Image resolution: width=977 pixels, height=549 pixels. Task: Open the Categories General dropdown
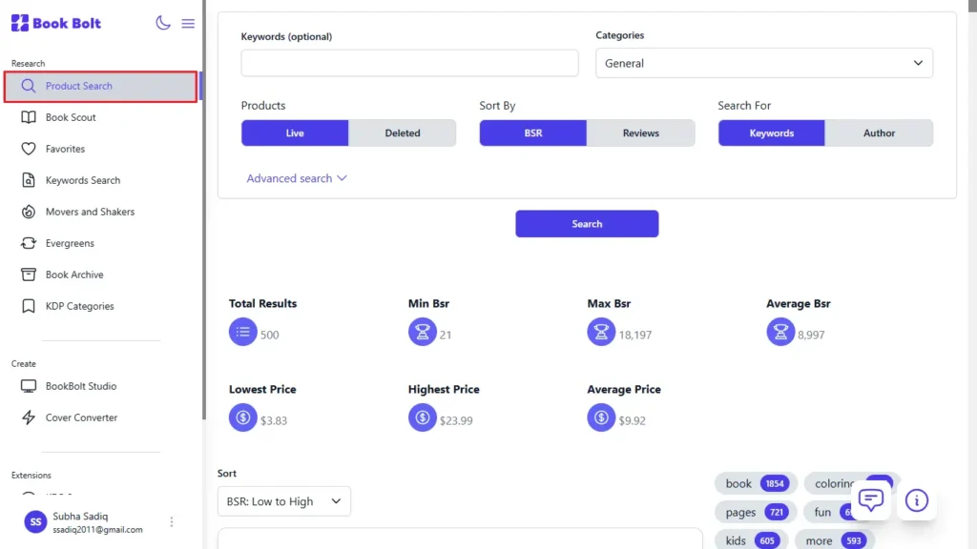(x=764, y=63)
